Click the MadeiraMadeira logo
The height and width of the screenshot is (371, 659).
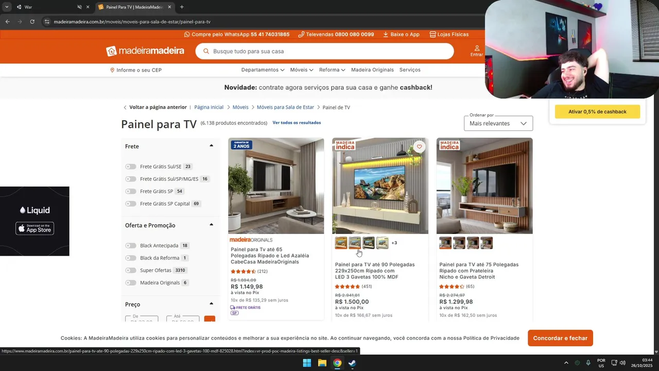point(145,51)
